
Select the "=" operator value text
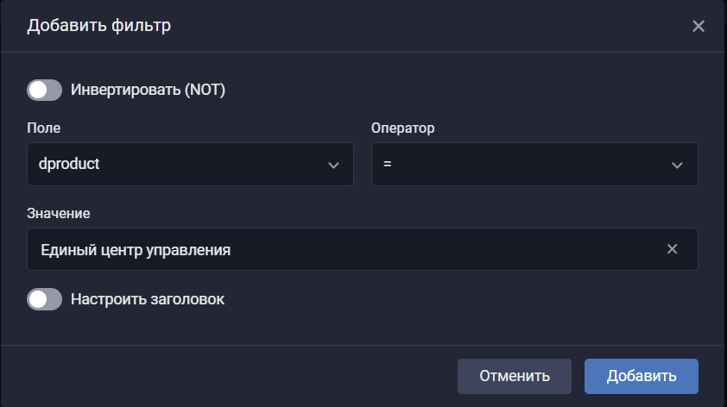pos(388,164)
